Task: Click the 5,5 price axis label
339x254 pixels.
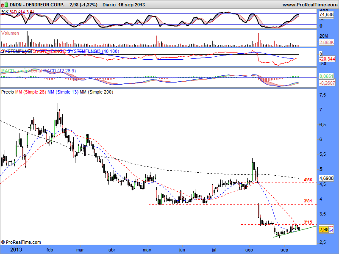Action: tap(323, 154)
